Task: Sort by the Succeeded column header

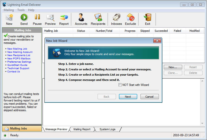Action: 161,31
